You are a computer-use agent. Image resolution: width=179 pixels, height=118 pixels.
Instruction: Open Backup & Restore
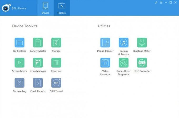coord(123,42)
